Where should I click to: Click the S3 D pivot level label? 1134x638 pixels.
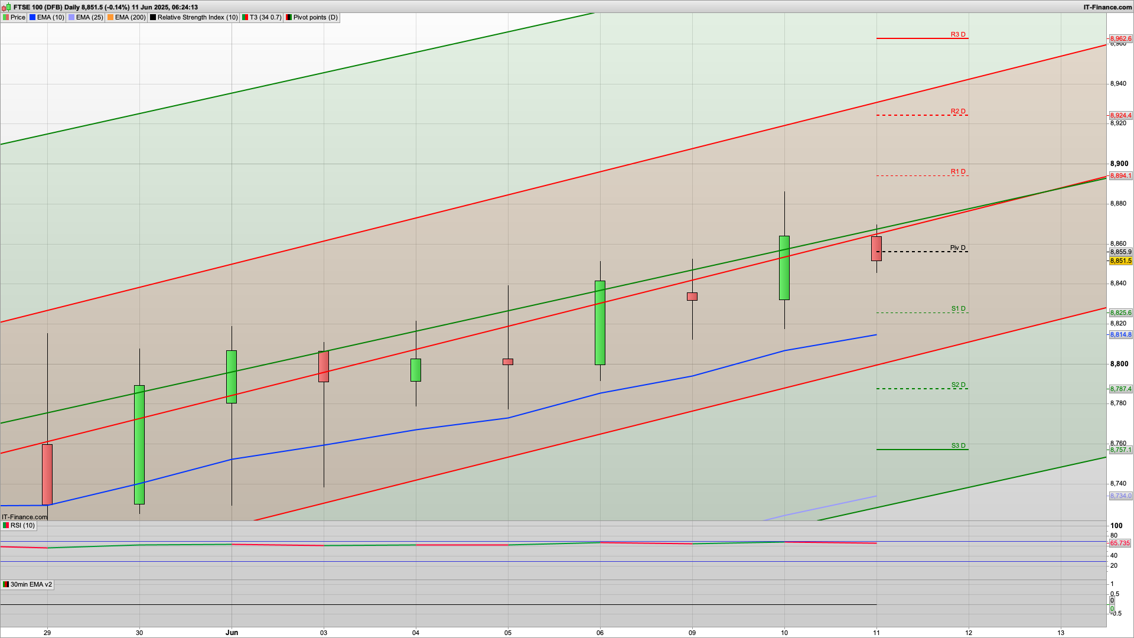(958, 446)
